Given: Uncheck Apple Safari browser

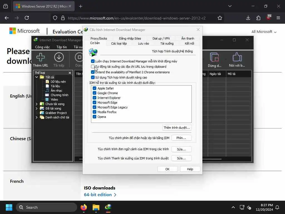Looking at the screenshot, I should point(94,88).
